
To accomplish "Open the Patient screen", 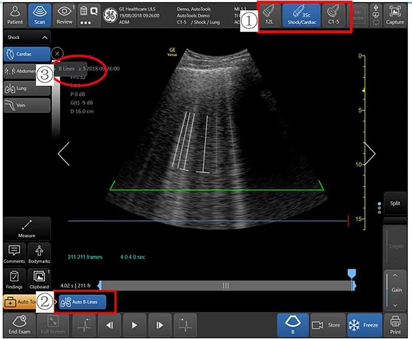I will pyautogui.click(x=15, y=15).
